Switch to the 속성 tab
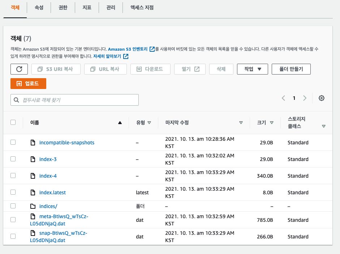Image resolution: width=340 pixels, height=254 pixels. click(x=39, y=8)
